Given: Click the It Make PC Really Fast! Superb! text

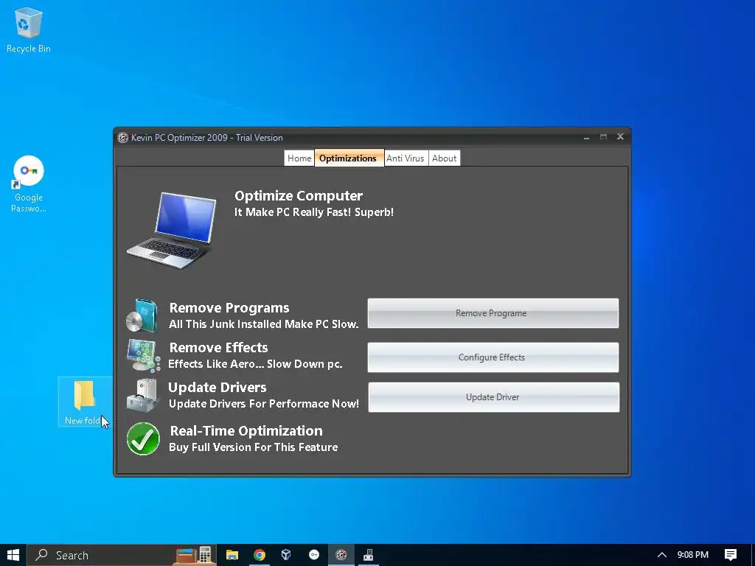Looking at the screenshot, I should pos(314,212).
